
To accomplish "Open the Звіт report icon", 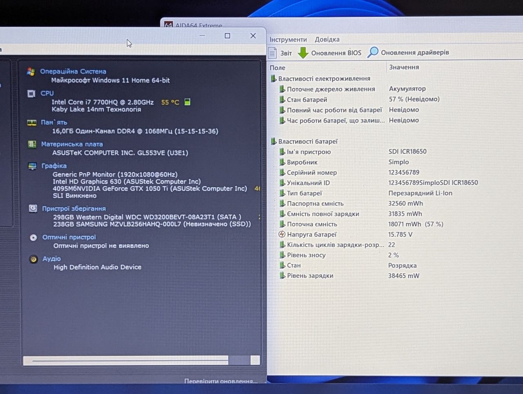I will [x=273, y=53].
